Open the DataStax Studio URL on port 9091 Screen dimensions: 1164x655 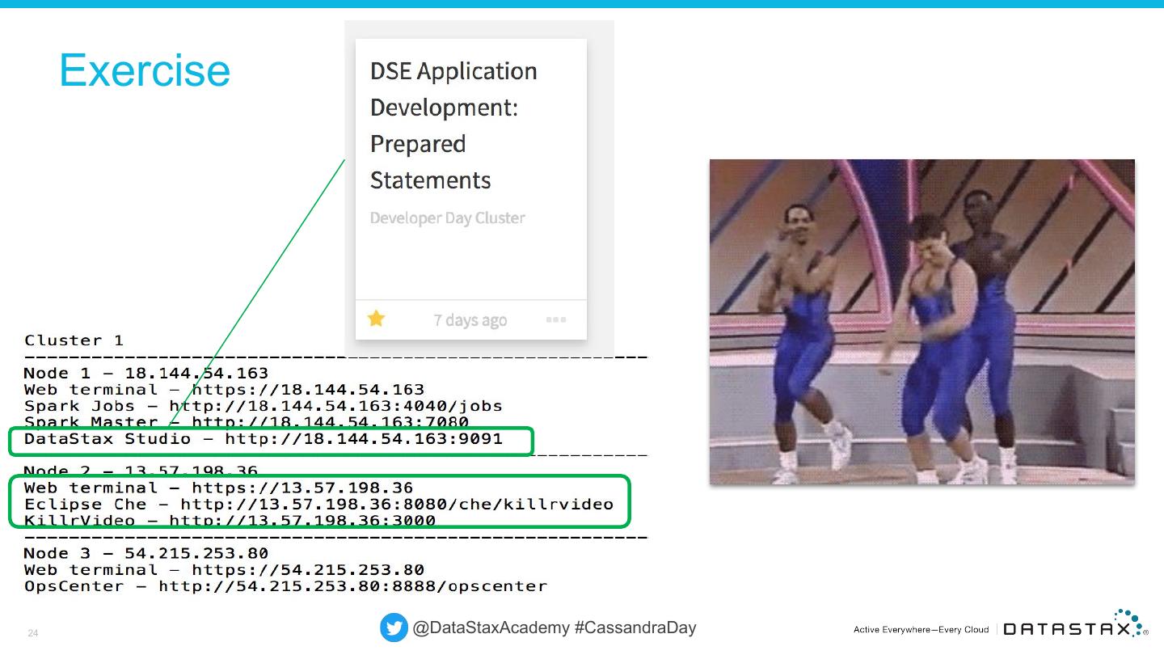pos(363,439)
